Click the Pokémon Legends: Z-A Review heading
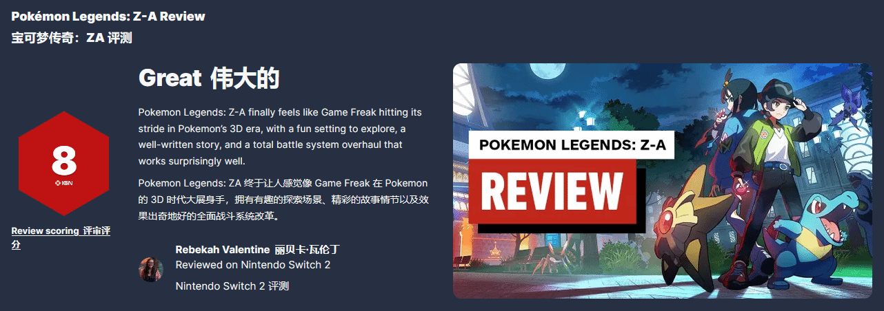The width and height of the screenshot is (884, 311). click(x=108, y=16)
